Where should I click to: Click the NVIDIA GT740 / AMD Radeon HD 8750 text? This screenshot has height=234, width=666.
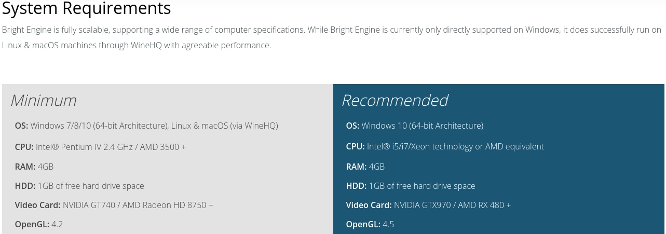(138, 205)
